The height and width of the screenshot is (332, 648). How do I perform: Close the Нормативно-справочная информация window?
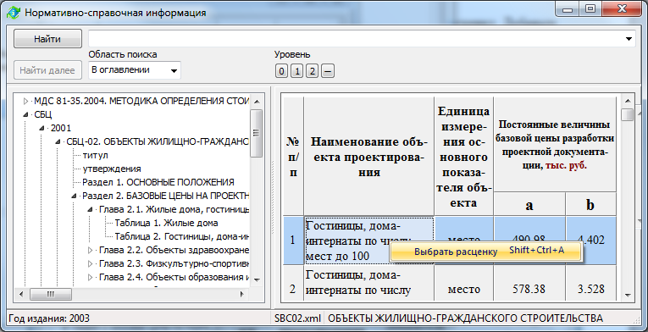point(621,8)
